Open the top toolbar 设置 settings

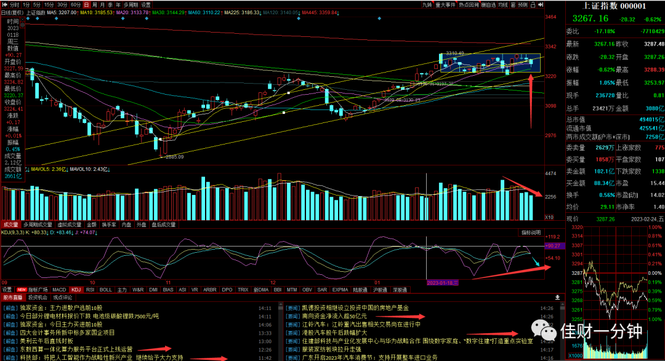tap(146, 5)
